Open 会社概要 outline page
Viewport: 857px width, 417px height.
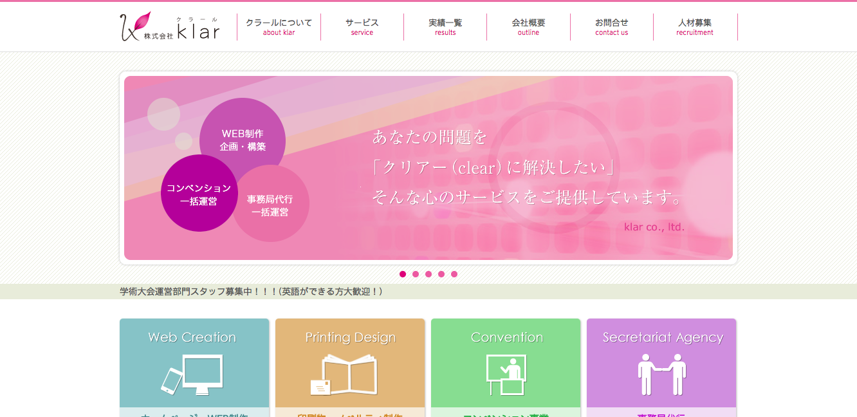528,27
